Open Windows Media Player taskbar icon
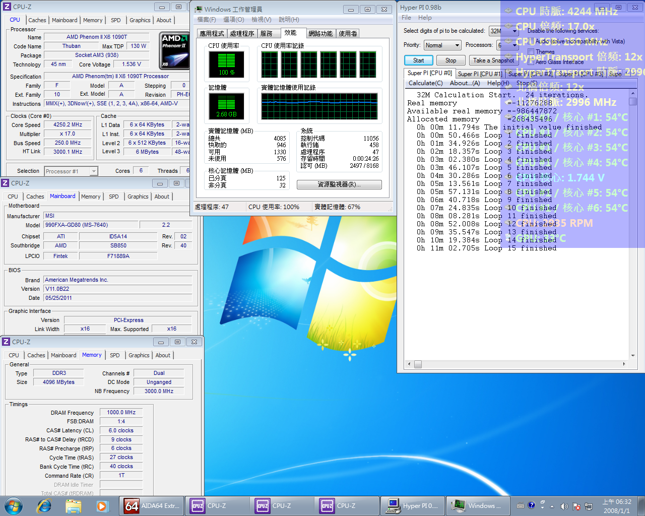Image resolution: width=645 pixels, height=516 pixels. [x=102, y=505]
